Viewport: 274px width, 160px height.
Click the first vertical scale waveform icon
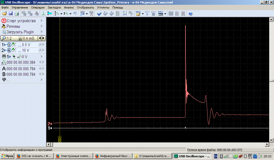[x=57, y=14]
